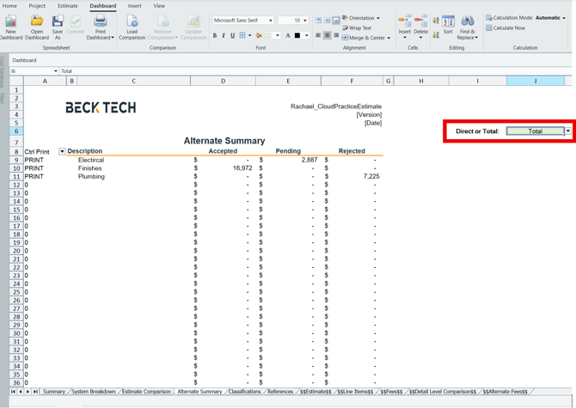Open a dashboard with Open Dashboard icon
This screenshot has width=576, height=408.
point(37,21)
